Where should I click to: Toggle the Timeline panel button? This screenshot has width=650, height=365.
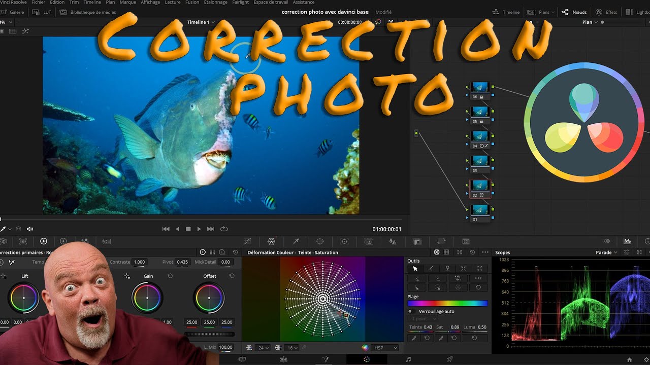pyautogui.click(x=506, y=12)
